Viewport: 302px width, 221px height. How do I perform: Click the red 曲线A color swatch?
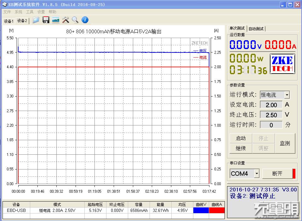click(x=217, y=210)
